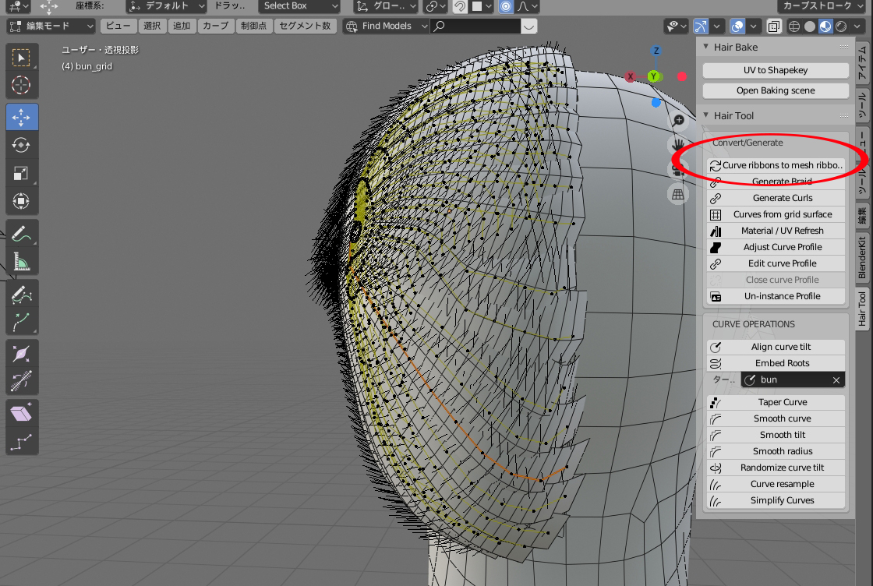Viewport: 873px width, 586px height.
Task: Choose the Annotate pencil tool
Action: click(22, 233)
